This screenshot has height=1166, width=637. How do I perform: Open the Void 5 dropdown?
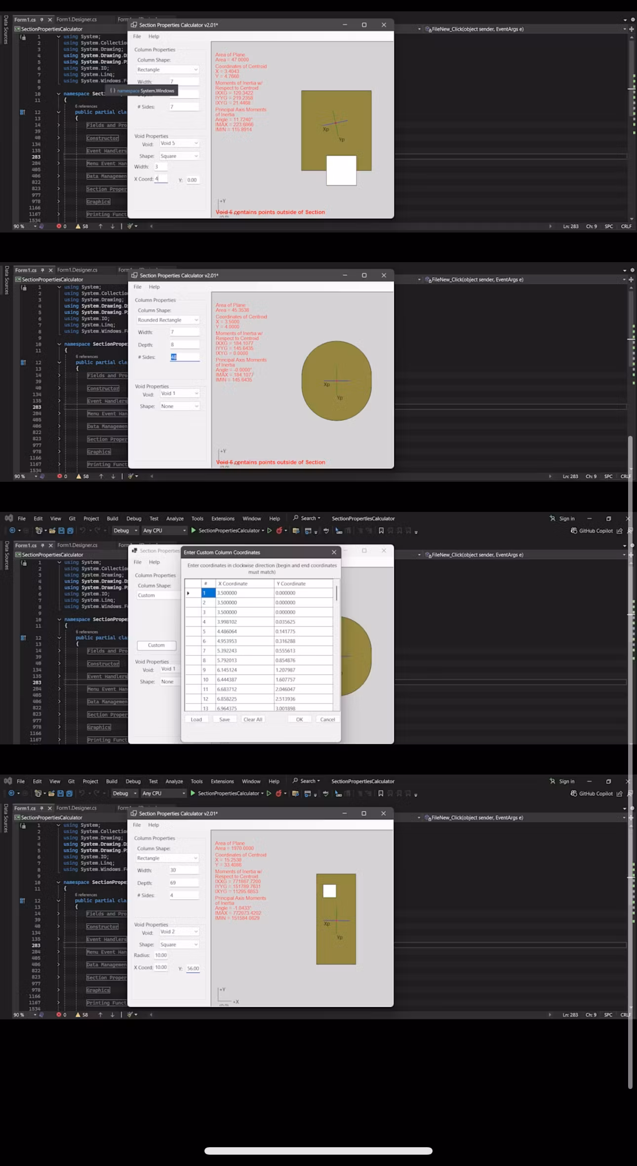(179, 143)
